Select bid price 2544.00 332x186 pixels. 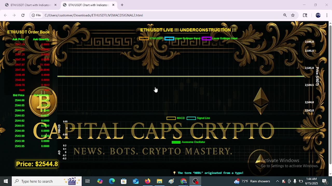[20, 131]
